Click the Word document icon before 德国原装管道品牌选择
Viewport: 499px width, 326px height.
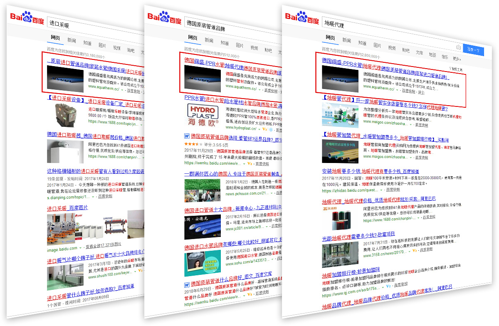click(x=187, y=136)
